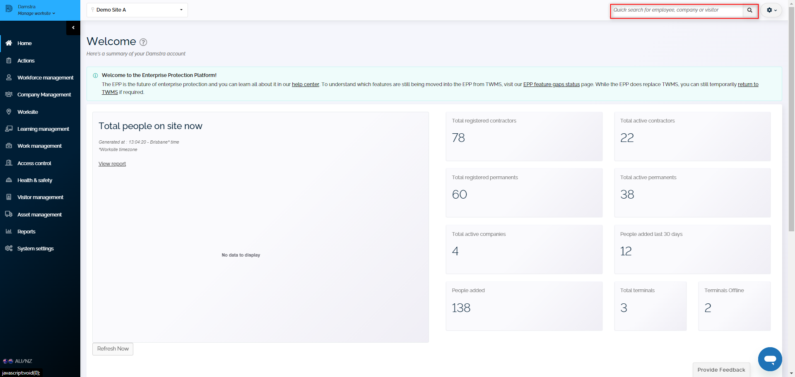Click the Provide Feedback button
Image resolution: width=795 pixels, height=377 pixels.
[721, 370]
